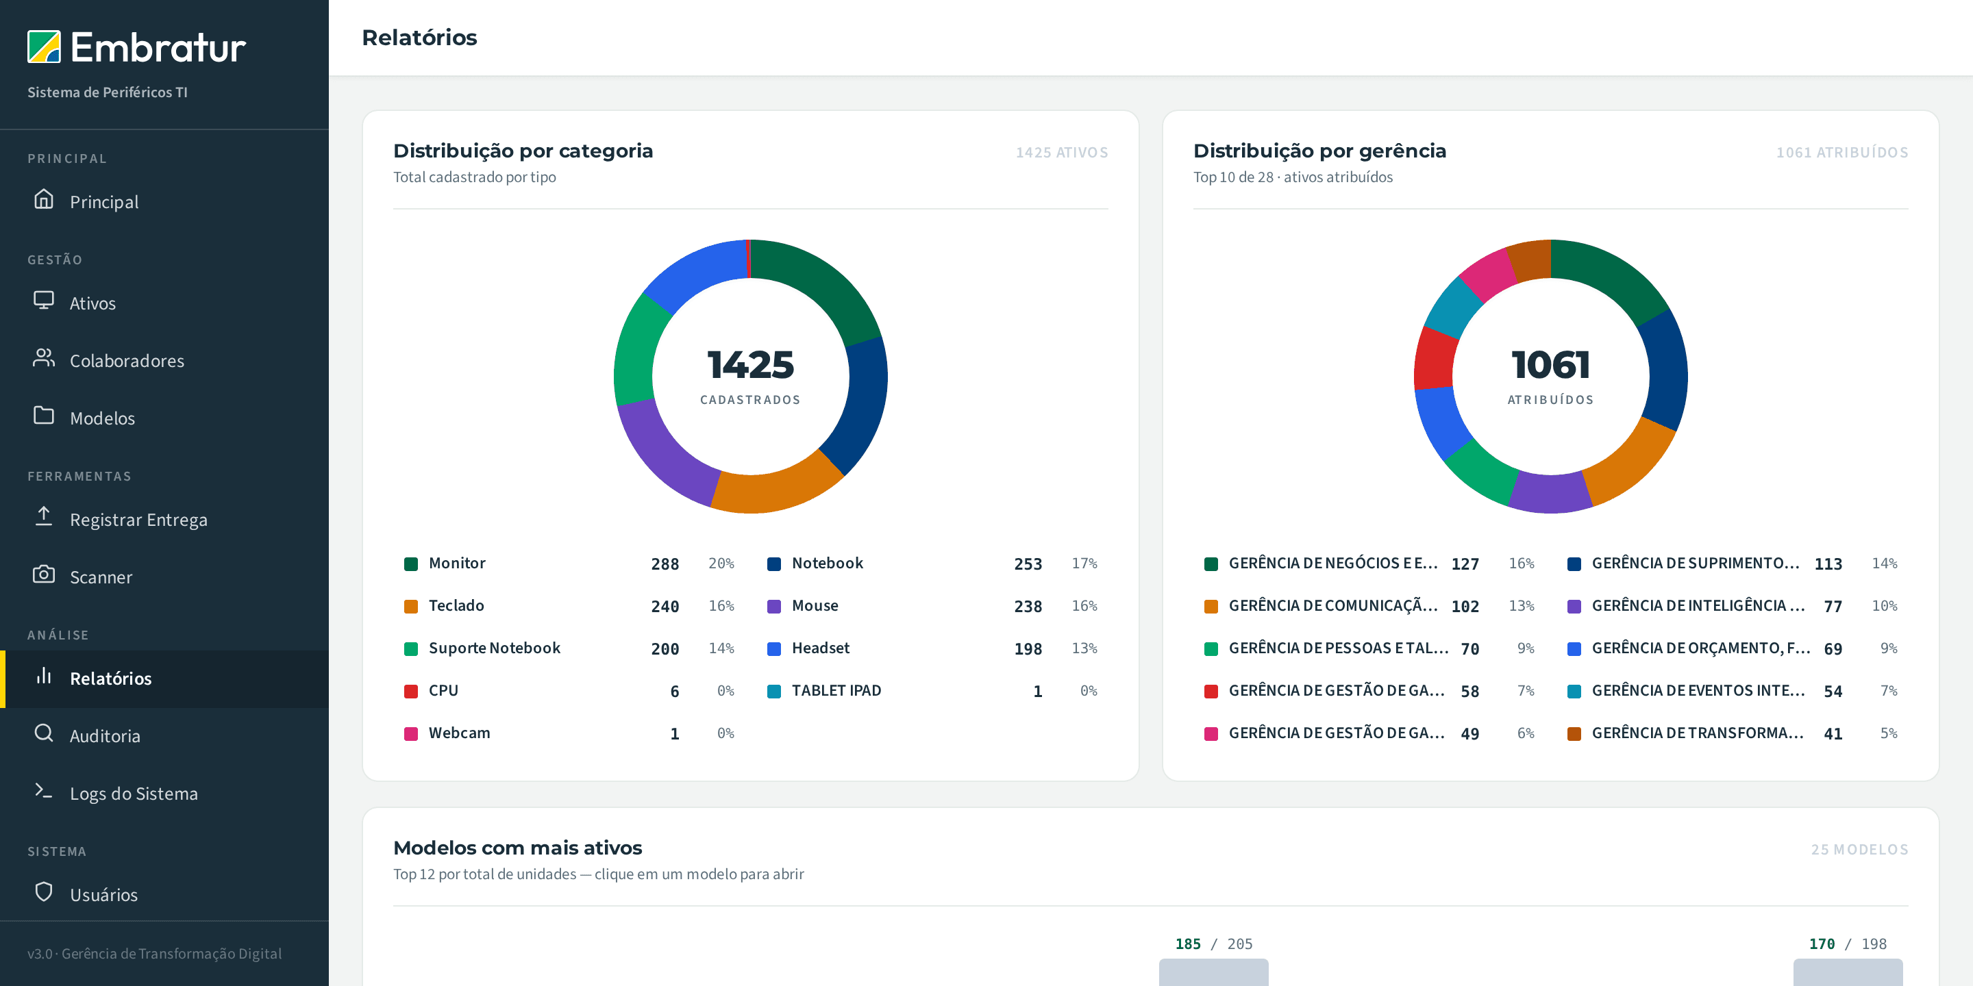Click the 1425 ATIVOS badge

point(1062,152)
